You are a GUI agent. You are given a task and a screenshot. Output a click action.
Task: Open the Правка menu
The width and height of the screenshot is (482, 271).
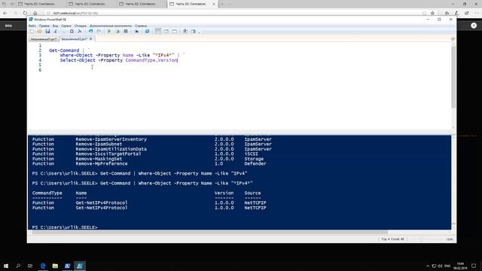coord(44,26)
